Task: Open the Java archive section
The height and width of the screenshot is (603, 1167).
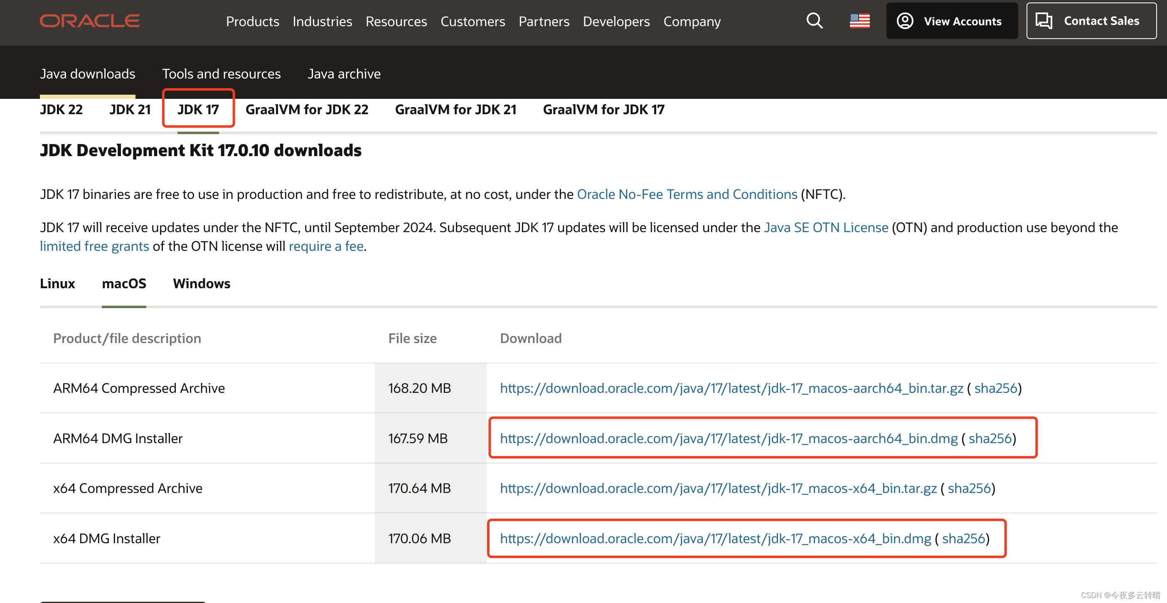Action: (344, 74)
